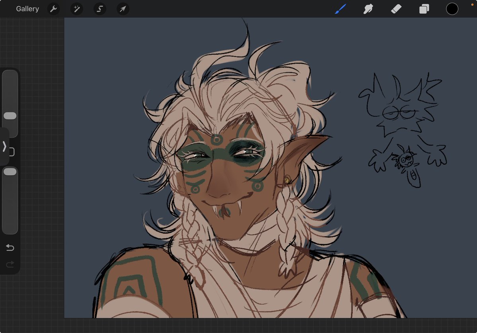This screenshot has width=477, height=333.
Task: Tap the Undo arrow
Action: 10,248
